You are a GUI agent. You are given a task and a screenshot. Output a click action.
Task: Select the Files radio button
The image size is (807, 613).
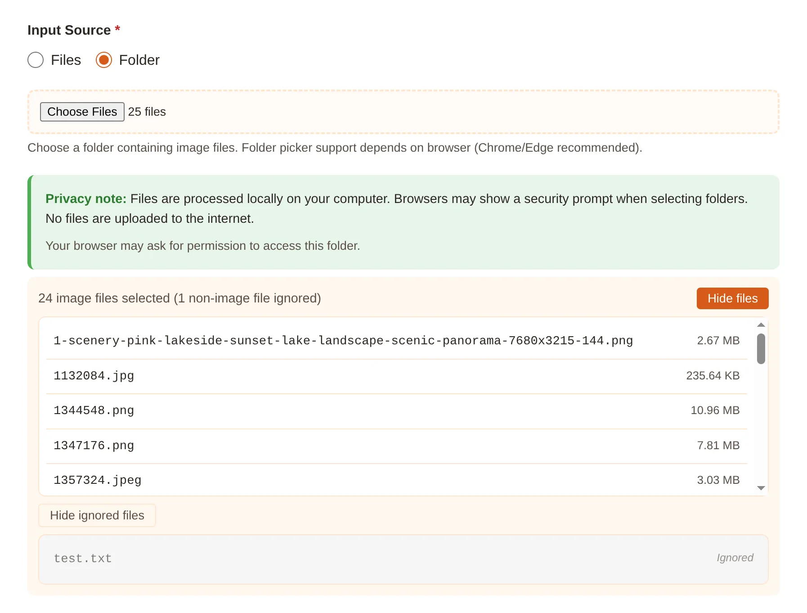[x=36, y=60]
